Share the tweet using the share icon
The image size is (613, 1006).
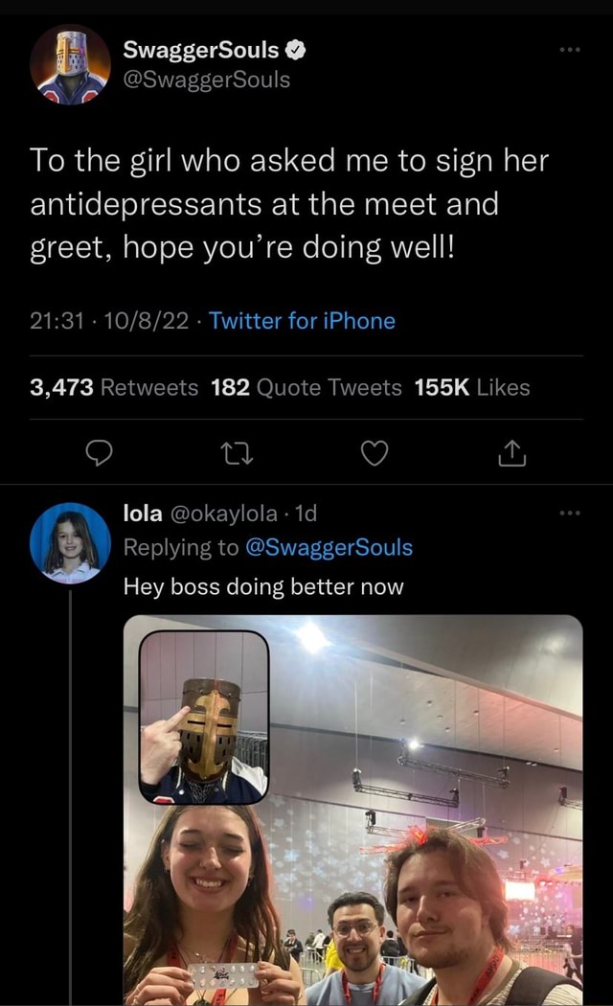512,454
